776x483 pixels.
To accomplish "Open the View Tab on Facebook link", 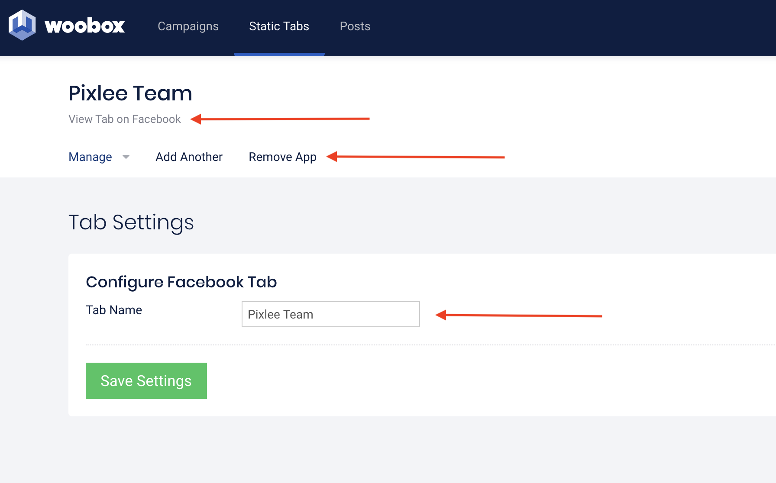I will coord(125,119).
